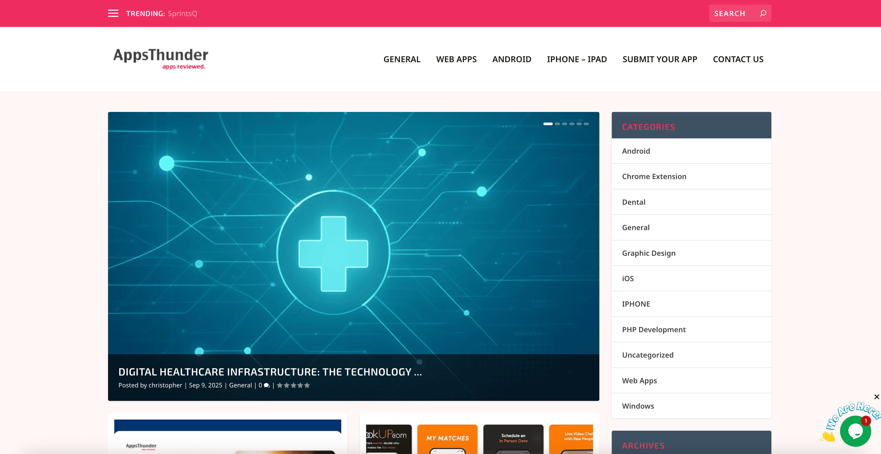Screen dimensions: 881x454
Task: Go to the Android nav menu
Action: tap(512, 59)
